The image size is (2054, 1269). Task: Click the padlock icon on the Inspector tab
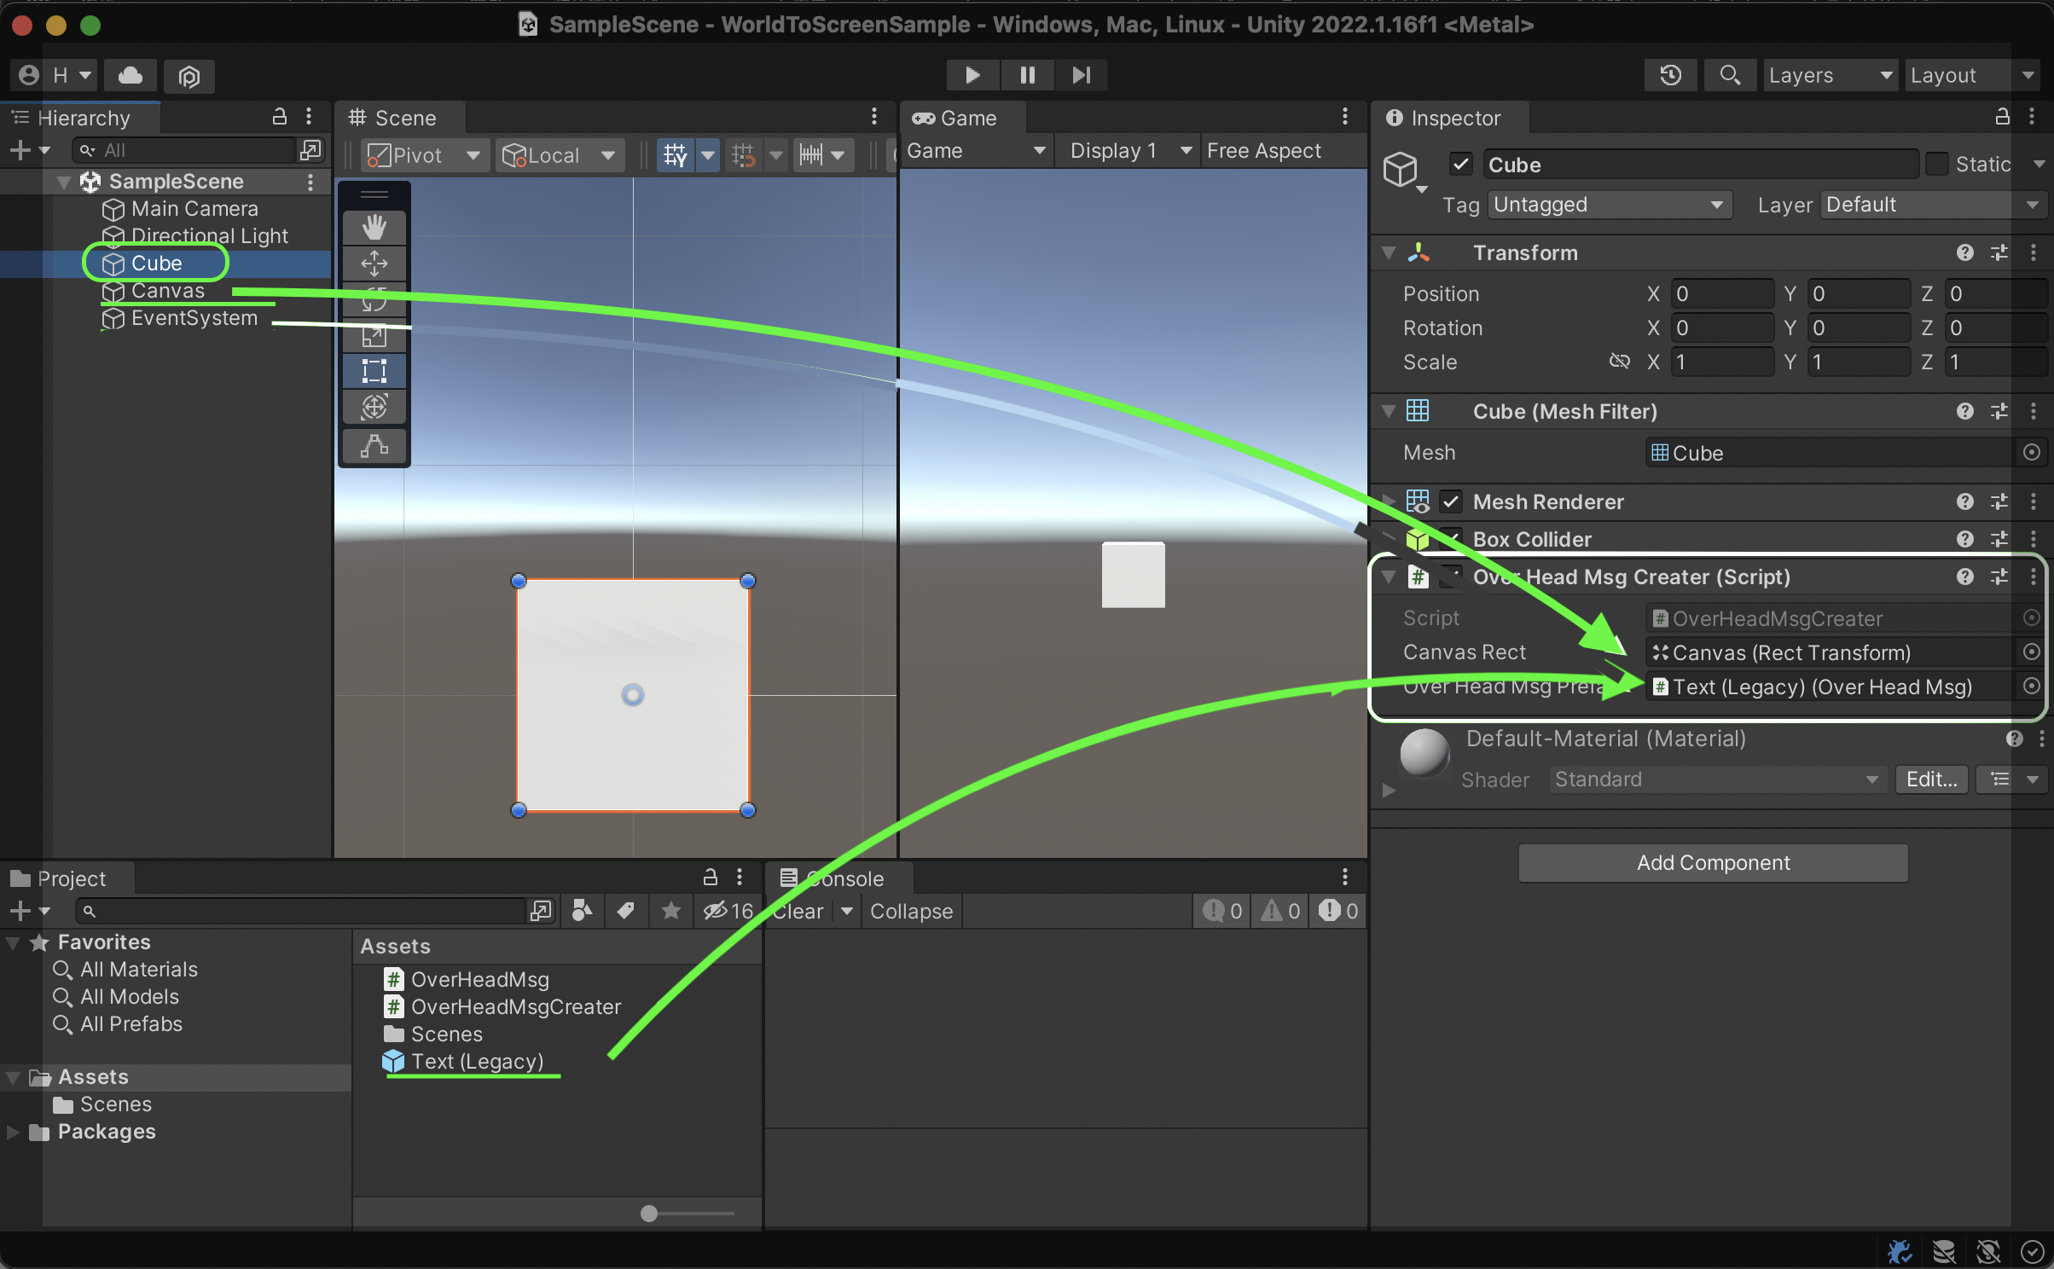click(x=2003, y=117)
